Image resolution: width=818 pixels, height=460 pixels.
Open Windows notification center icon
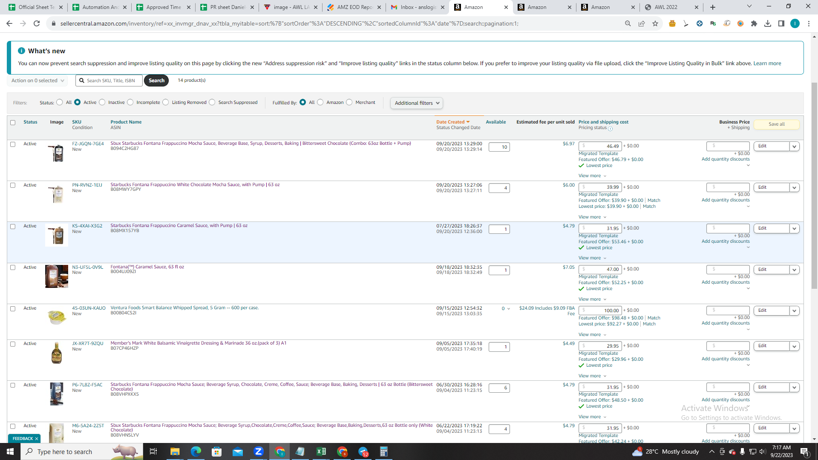tap(805, 451)
